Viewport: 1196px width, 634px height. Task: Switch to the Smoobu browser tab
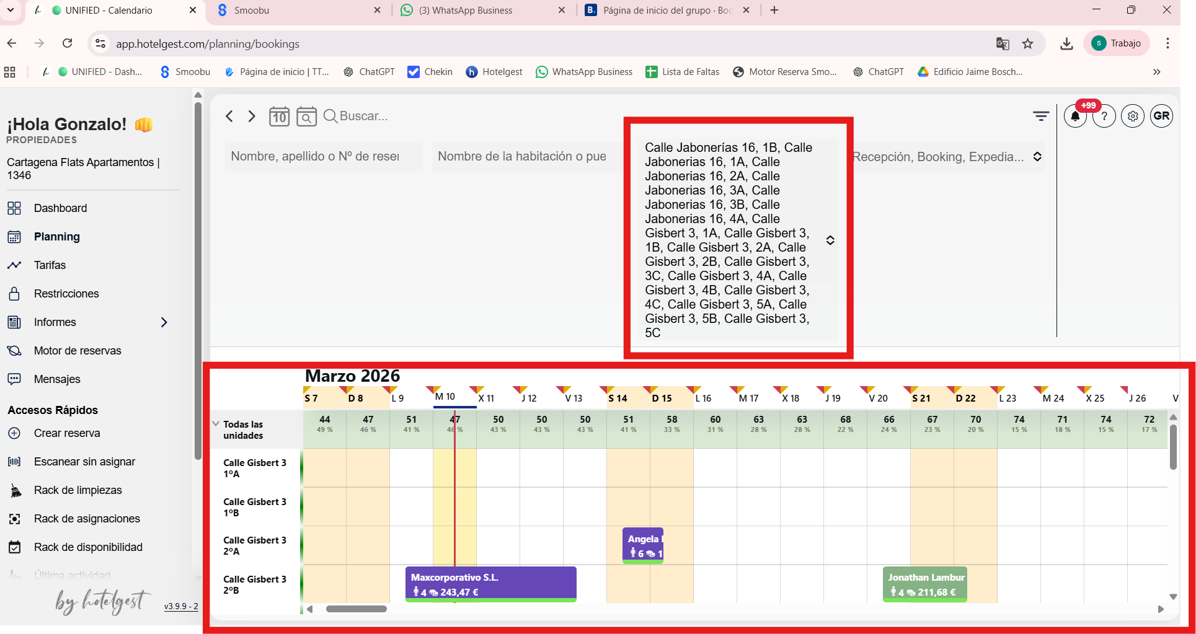pos(298,11)
